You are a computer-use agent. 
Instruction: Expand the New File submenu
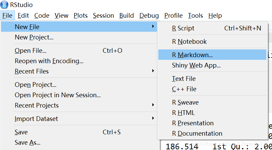point(79,27)
